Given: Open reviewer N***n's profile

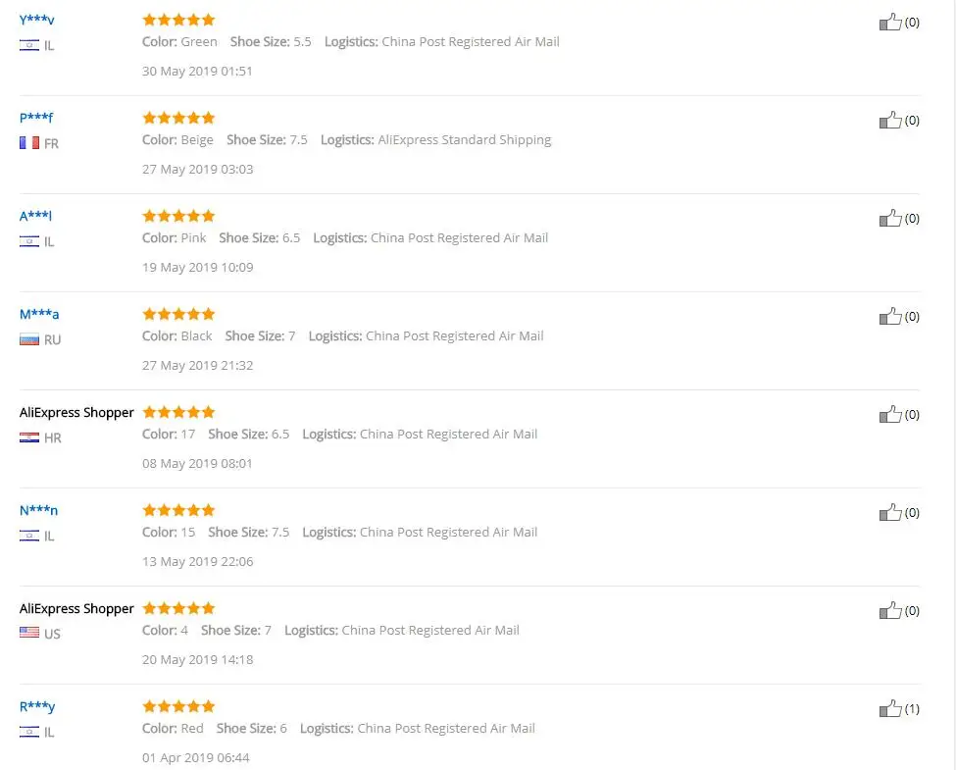Looking at the screenshot, I should pos(38,511).
